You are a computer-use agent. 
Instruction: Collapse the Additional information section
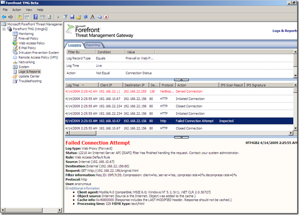(67, 188)
